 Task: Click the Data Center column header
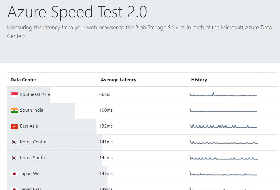[x=23, y=79]
